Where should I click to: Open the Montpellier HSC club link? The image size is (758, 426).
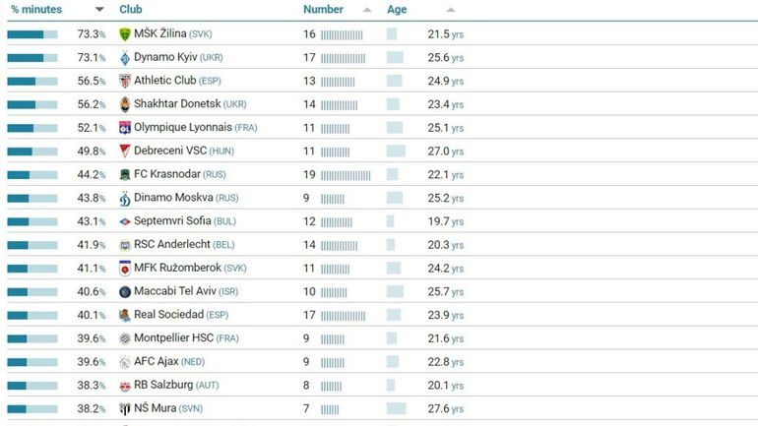[171, 338]
